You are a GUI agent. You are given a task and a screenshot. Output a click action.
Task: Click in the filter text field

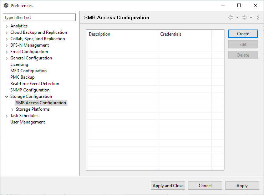tap(39, 17)
